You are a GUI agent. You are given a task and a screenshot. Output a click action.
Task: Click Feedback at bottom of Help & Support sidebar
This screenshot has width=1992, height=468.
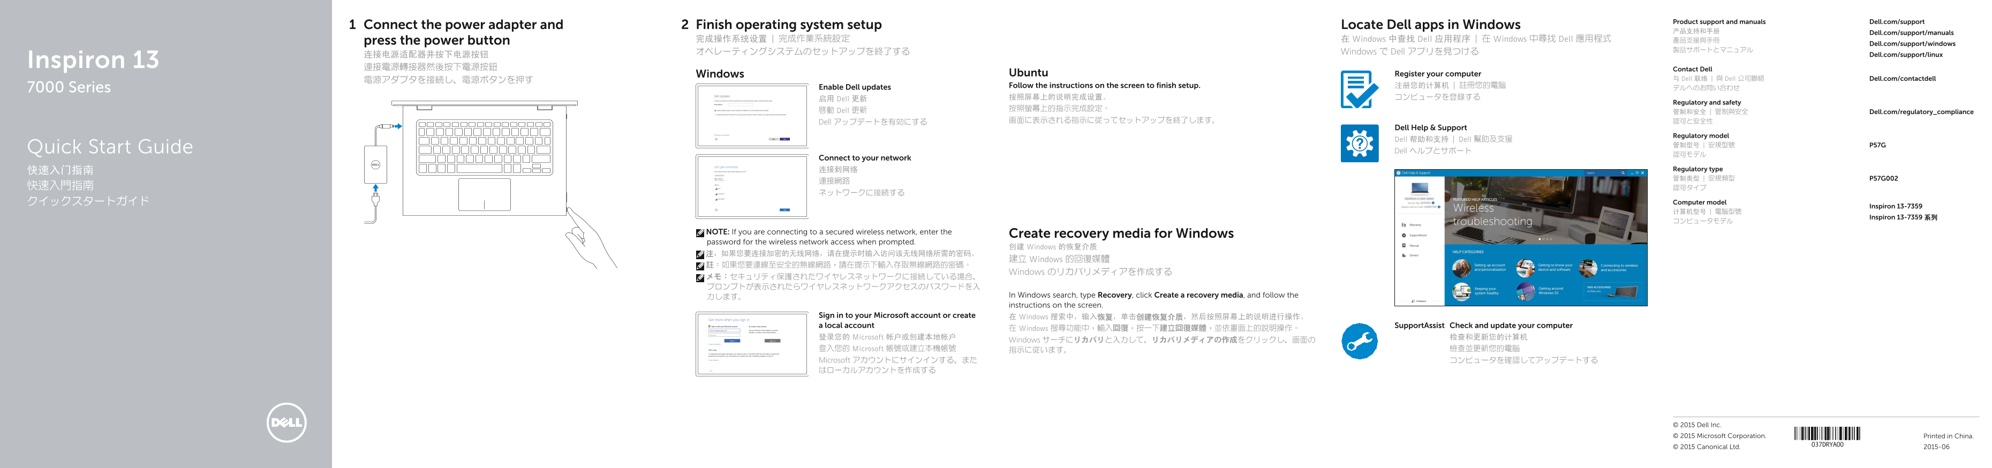click(x=1419, y=301)
